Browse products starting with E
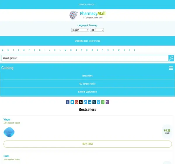The image size is (175, 164). pyautogui.click(x=24, y=50)
